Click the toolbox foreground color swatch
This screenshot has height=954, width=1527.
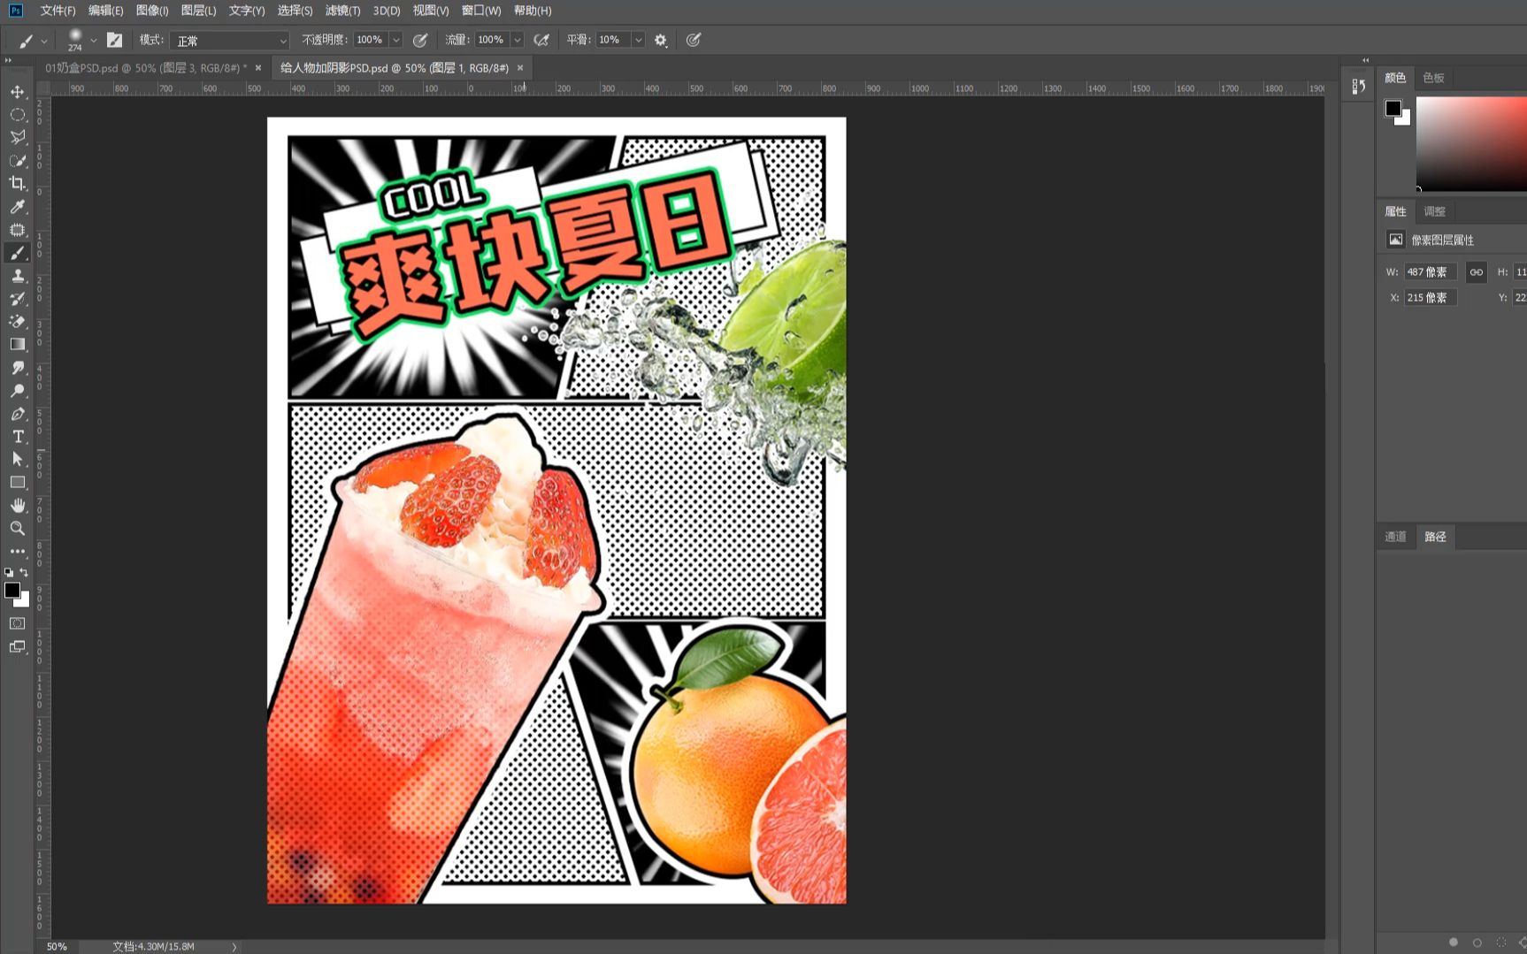tap(12, 591)
